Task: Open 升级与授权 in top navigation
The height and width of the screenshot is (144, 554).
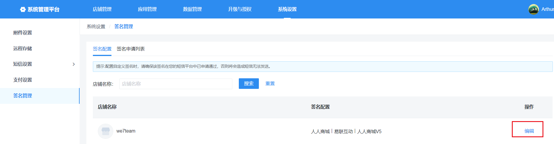Action: coord(240,9)
